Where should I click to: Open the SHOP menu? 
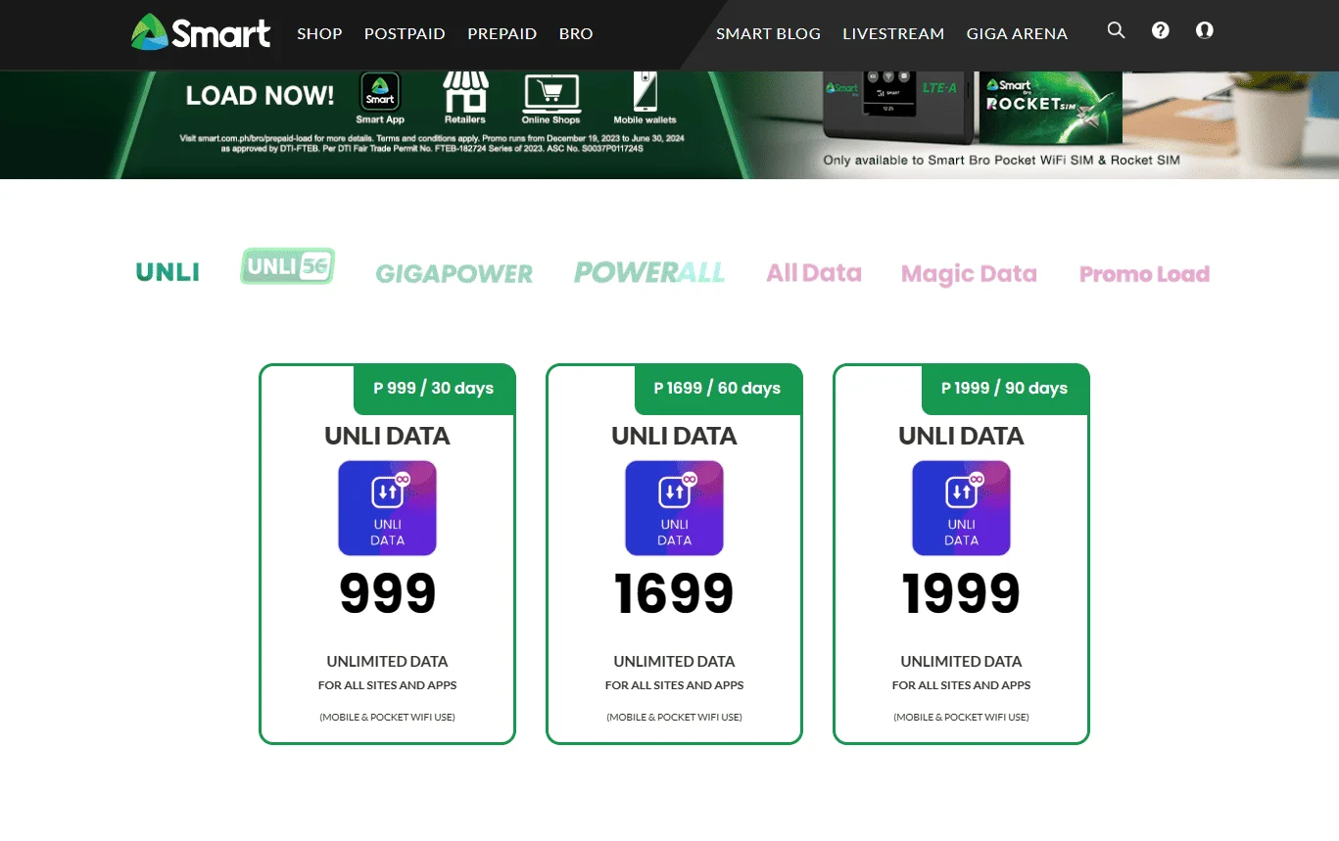(319, 33)
